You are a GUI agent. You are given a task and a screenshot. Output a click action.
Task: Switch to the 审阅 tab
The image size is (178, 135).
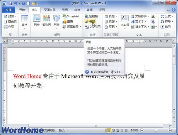(90, 10)
